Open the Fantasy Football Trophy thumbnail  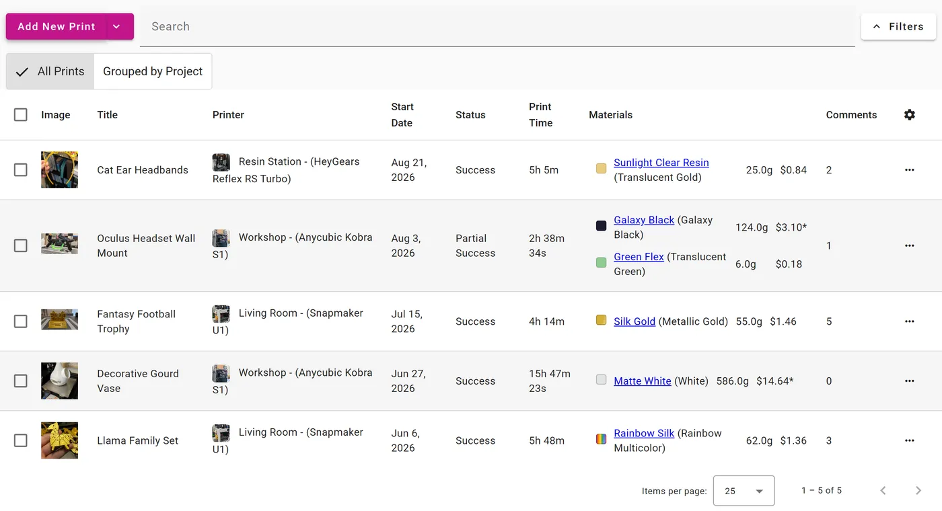tap(59, 319)
